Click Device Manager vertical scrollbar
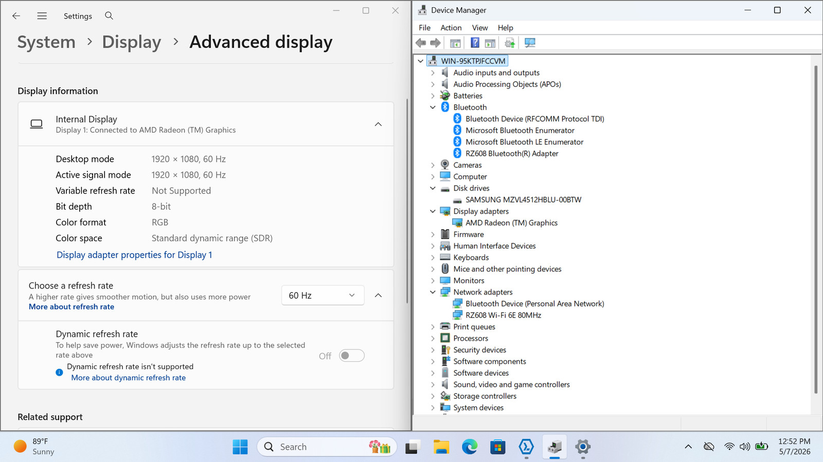 816,230
